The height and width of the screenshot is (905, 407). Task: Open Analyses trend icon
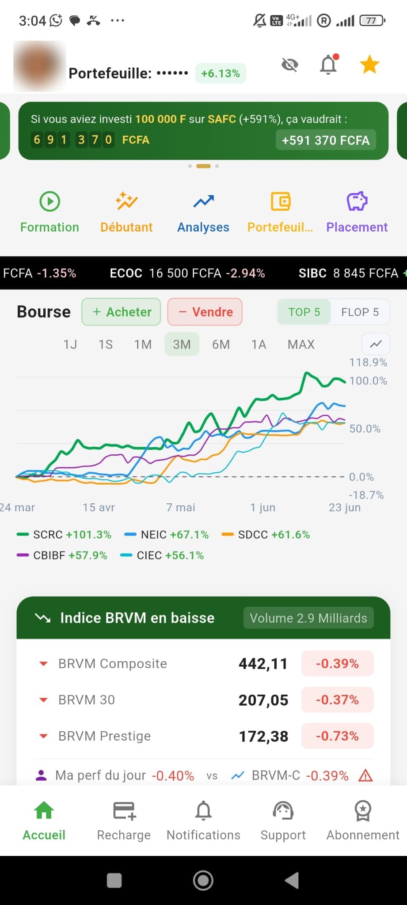(203, 202)
